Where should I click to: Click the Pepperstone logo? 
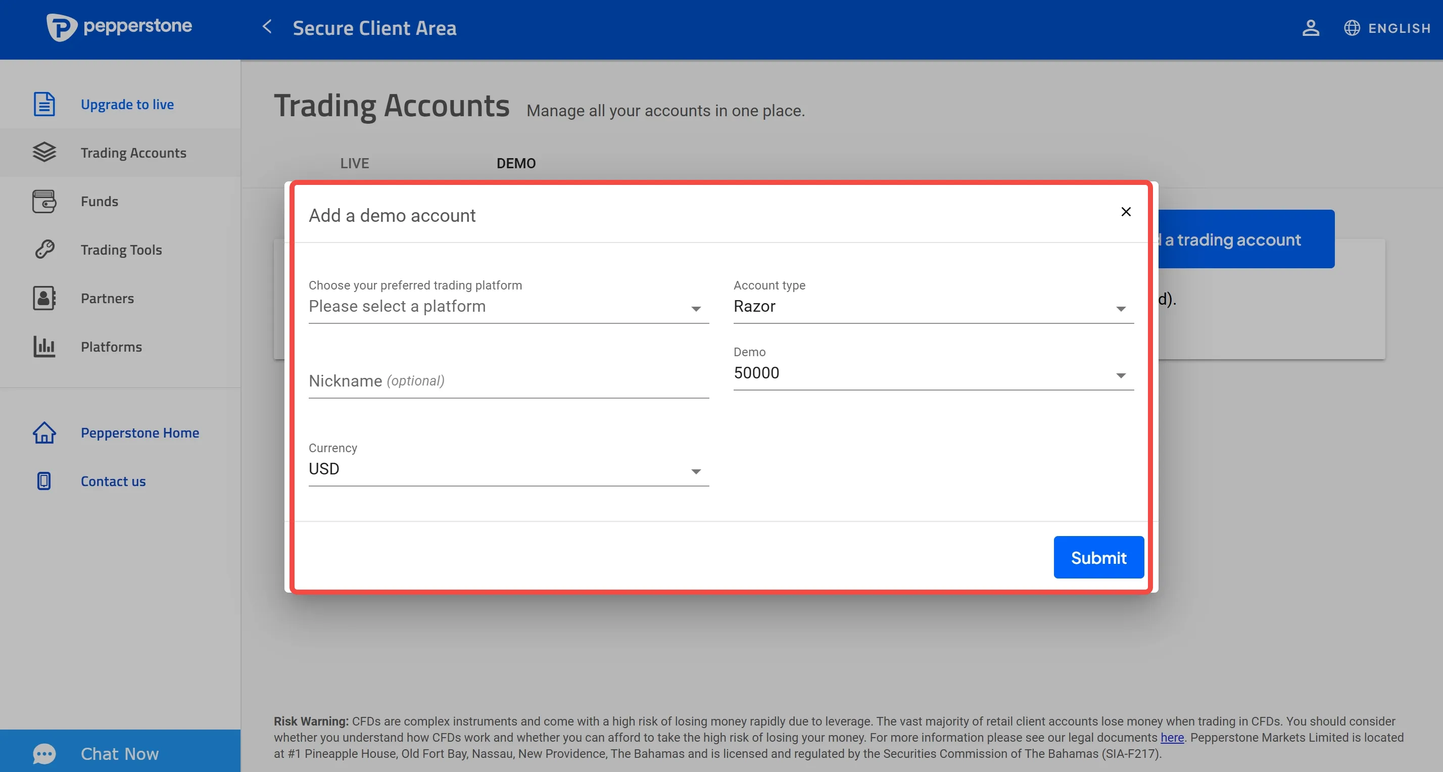(119, 27)
